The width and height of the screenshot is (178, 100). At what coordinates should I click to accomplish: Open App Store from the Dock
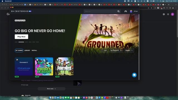click(100, 97)
